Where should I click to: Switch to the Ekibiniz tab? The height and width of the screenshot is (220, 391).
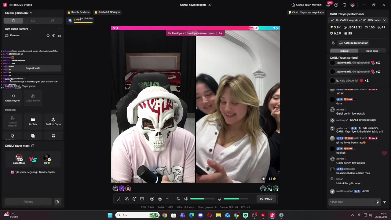344,51
